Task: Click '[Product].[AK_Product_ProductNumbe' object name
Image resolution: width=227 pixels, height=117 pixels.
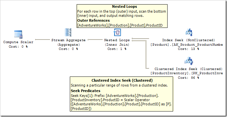Action: point(187,45)
